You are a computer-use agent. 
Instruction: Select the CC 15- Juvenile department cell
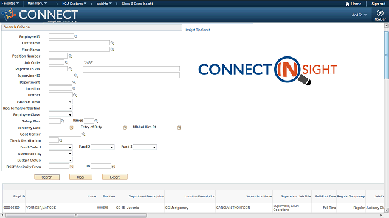(x=128, y=208)
